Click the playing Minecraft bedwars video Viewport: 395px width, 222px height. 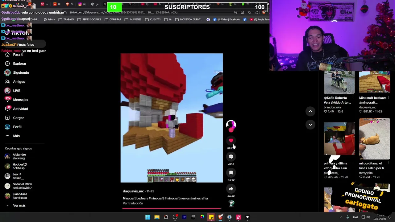click(x=171, y=118)
